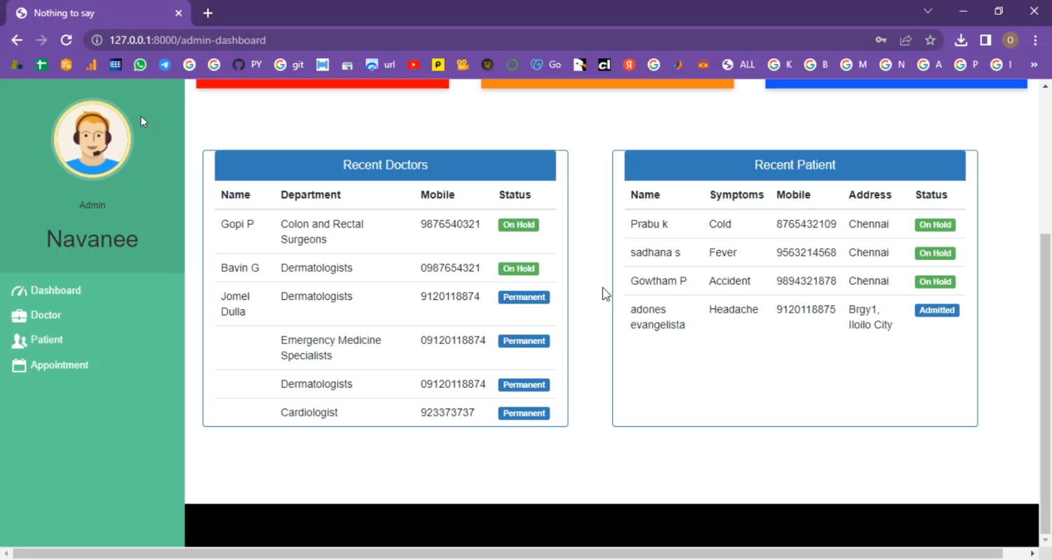Open a new browser tab
The width and height of the screenshot is (1052, 560).
[x=208, y=13]
